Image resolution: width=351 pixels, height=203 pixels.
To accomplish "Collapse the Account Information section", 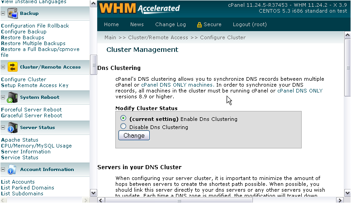I will point(3,169).
